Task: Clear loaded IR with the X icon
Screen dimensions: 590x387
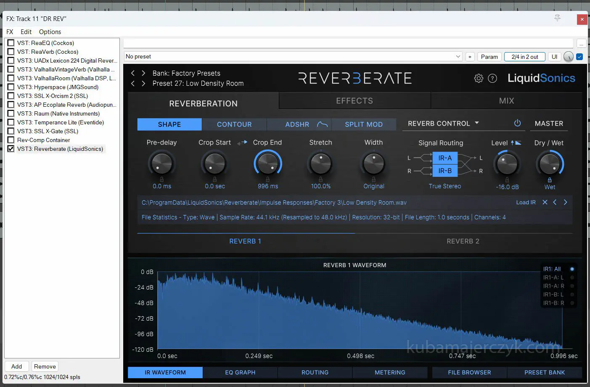Action: (x=545, y=202)
